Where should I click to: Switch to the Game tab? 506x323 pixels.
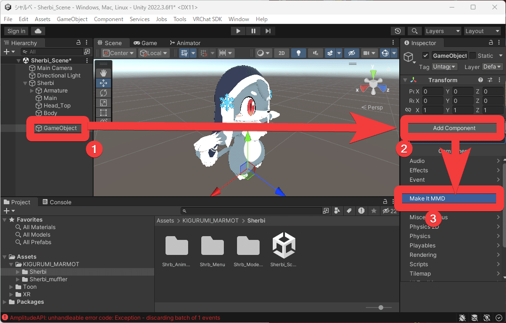click(145, 43)
